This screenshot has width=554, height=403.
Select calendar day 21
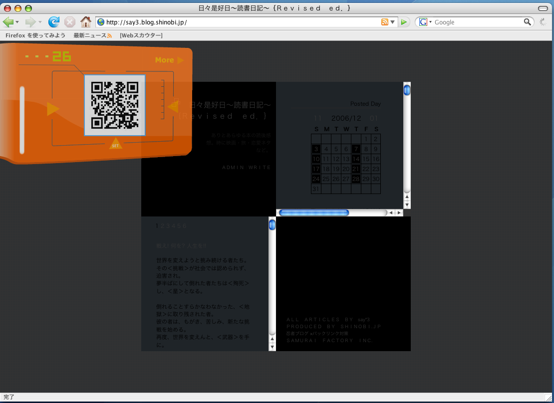356,169
